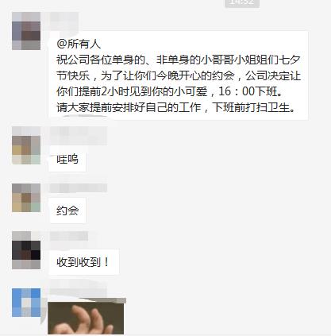Select the 收到收到！ message bubble
331x336 pixels.
[83, 262]
